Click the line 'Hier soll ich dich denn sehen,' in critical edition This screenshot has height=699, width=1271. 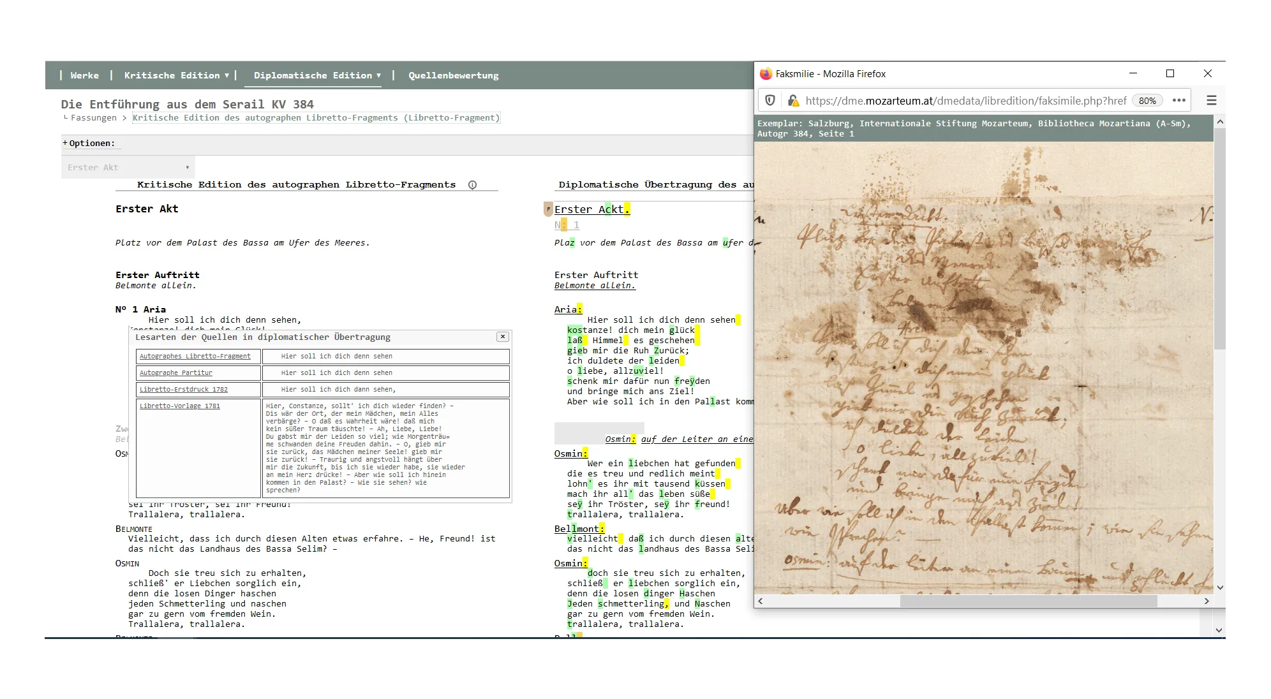pos(225,320)
